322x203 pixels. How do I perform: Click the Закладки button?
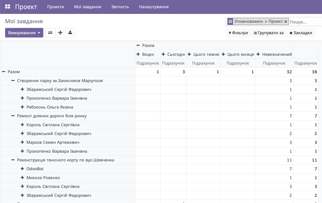303,33
